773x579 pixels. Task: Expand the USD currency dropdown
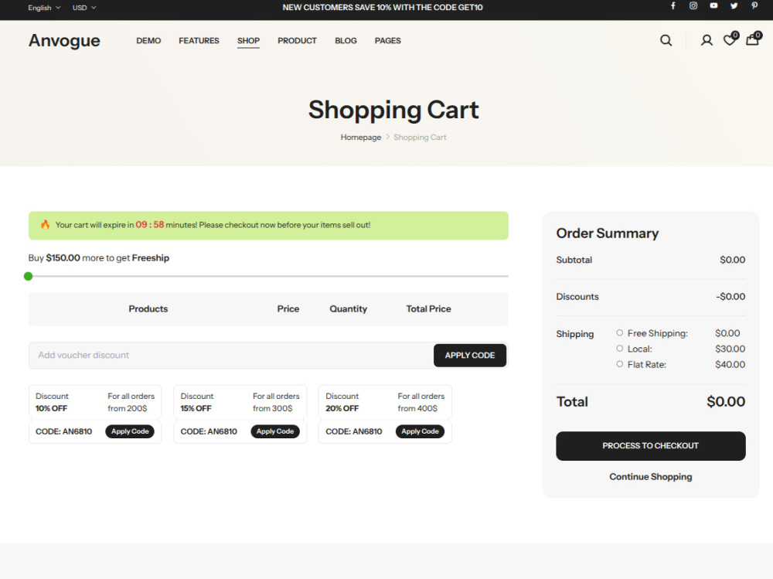click(x=84, y=8)
